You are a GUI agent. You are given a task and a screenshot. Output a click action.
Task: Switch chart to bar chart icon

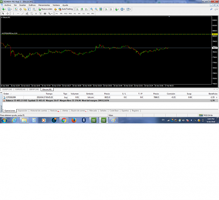77,9
